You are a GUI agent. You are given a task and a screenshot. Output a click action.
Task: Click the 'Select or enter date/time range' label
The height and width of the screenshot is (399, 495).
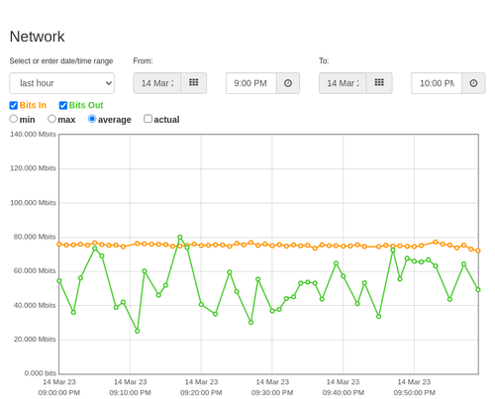pos(61,61)
